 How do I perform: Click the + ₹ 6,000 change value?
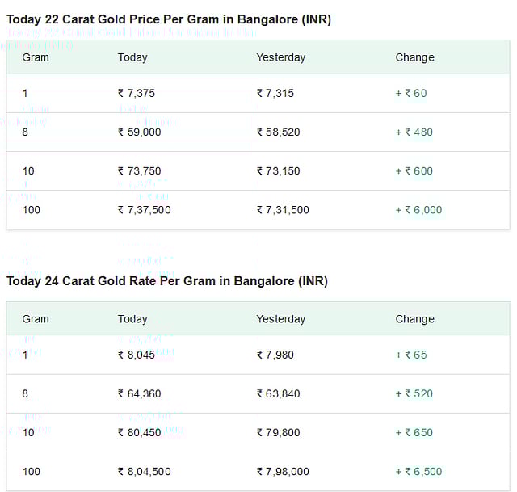[x=418, y=209]
